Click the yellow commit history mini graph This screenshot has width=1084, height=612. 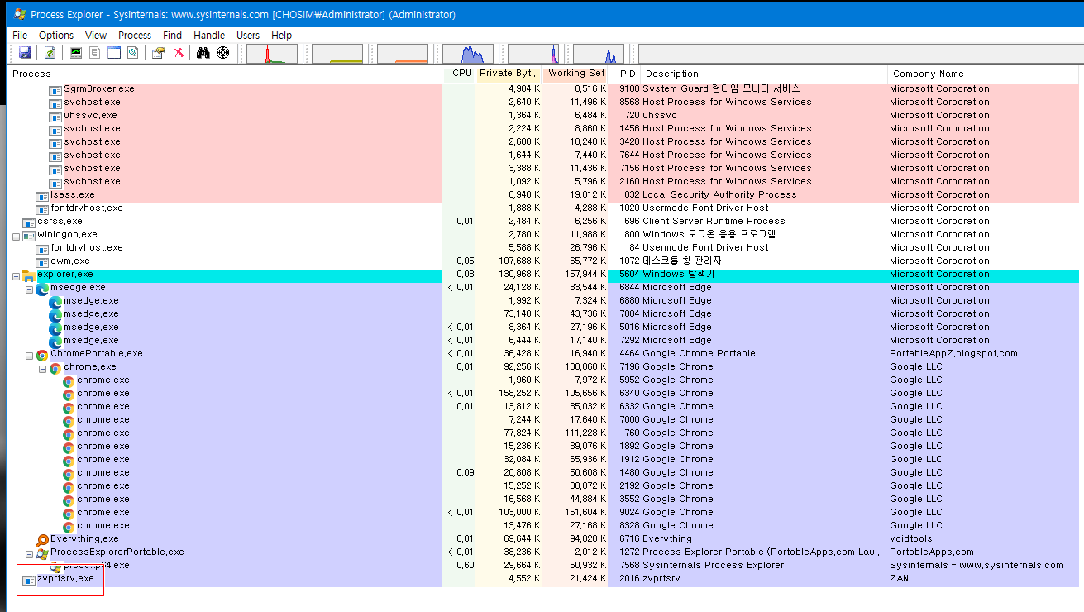pyautogui.click(x=337, y=54)
